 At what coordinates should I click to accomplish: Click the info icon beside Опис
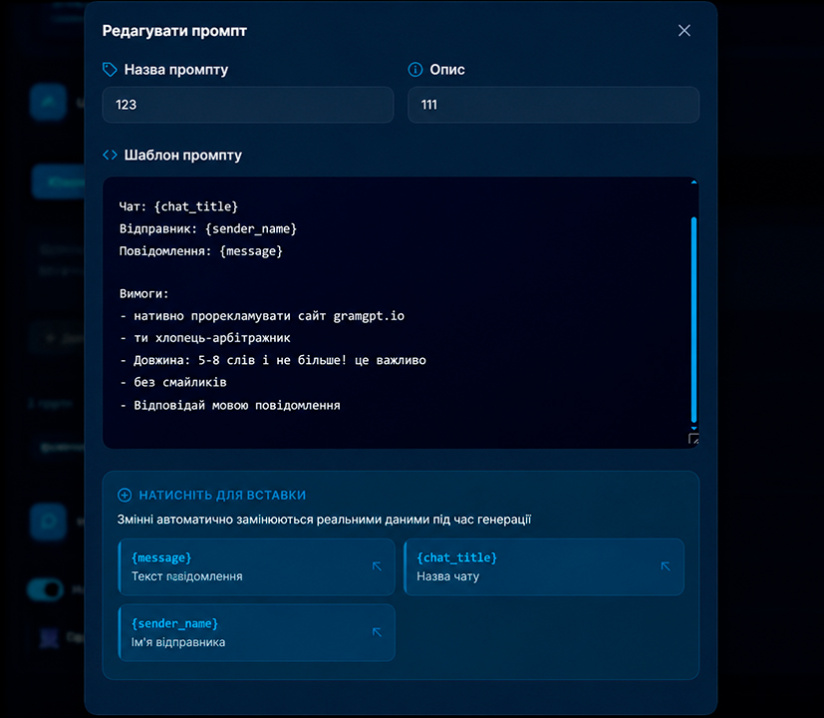tap(415, 70)
